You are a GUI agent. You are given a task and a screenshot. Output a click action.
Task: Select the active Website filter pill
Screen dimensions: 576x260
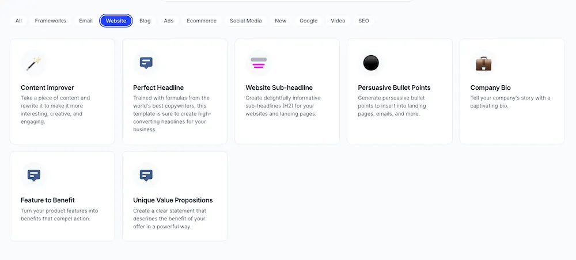[116, 21]
